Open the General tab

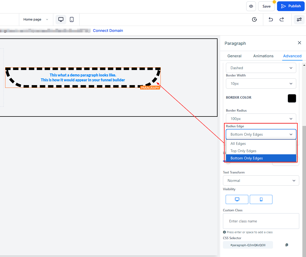[x=234, y=56]
